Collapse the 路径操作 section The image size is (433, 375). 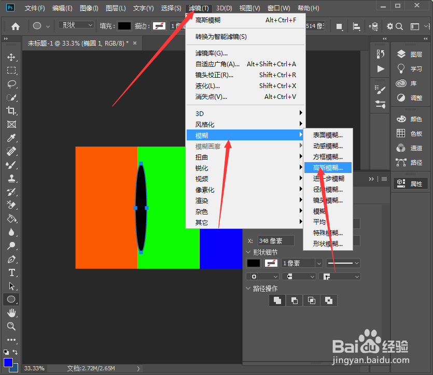pyautogui.click(x=248, y=289)
